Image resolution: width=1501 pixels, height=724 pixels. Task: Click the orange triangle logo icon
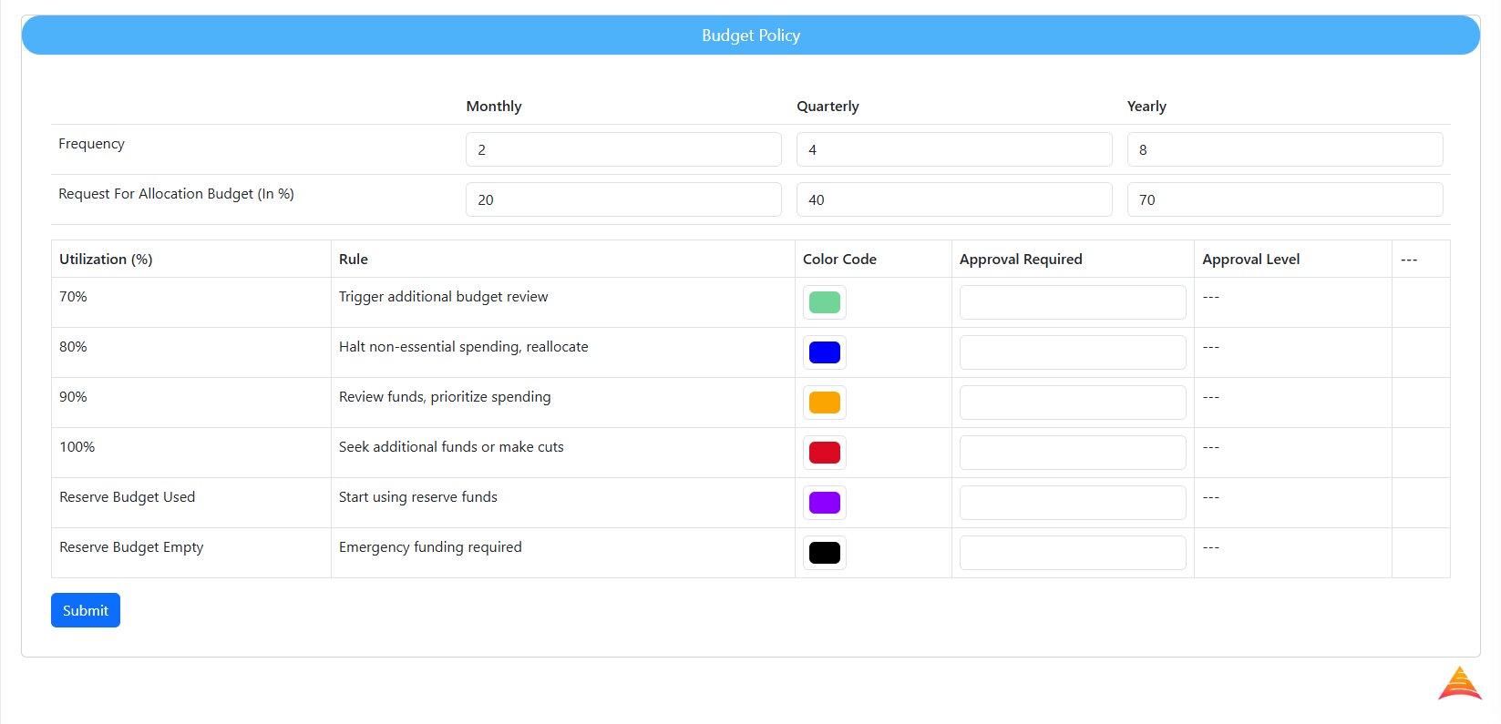point(1459,684)
